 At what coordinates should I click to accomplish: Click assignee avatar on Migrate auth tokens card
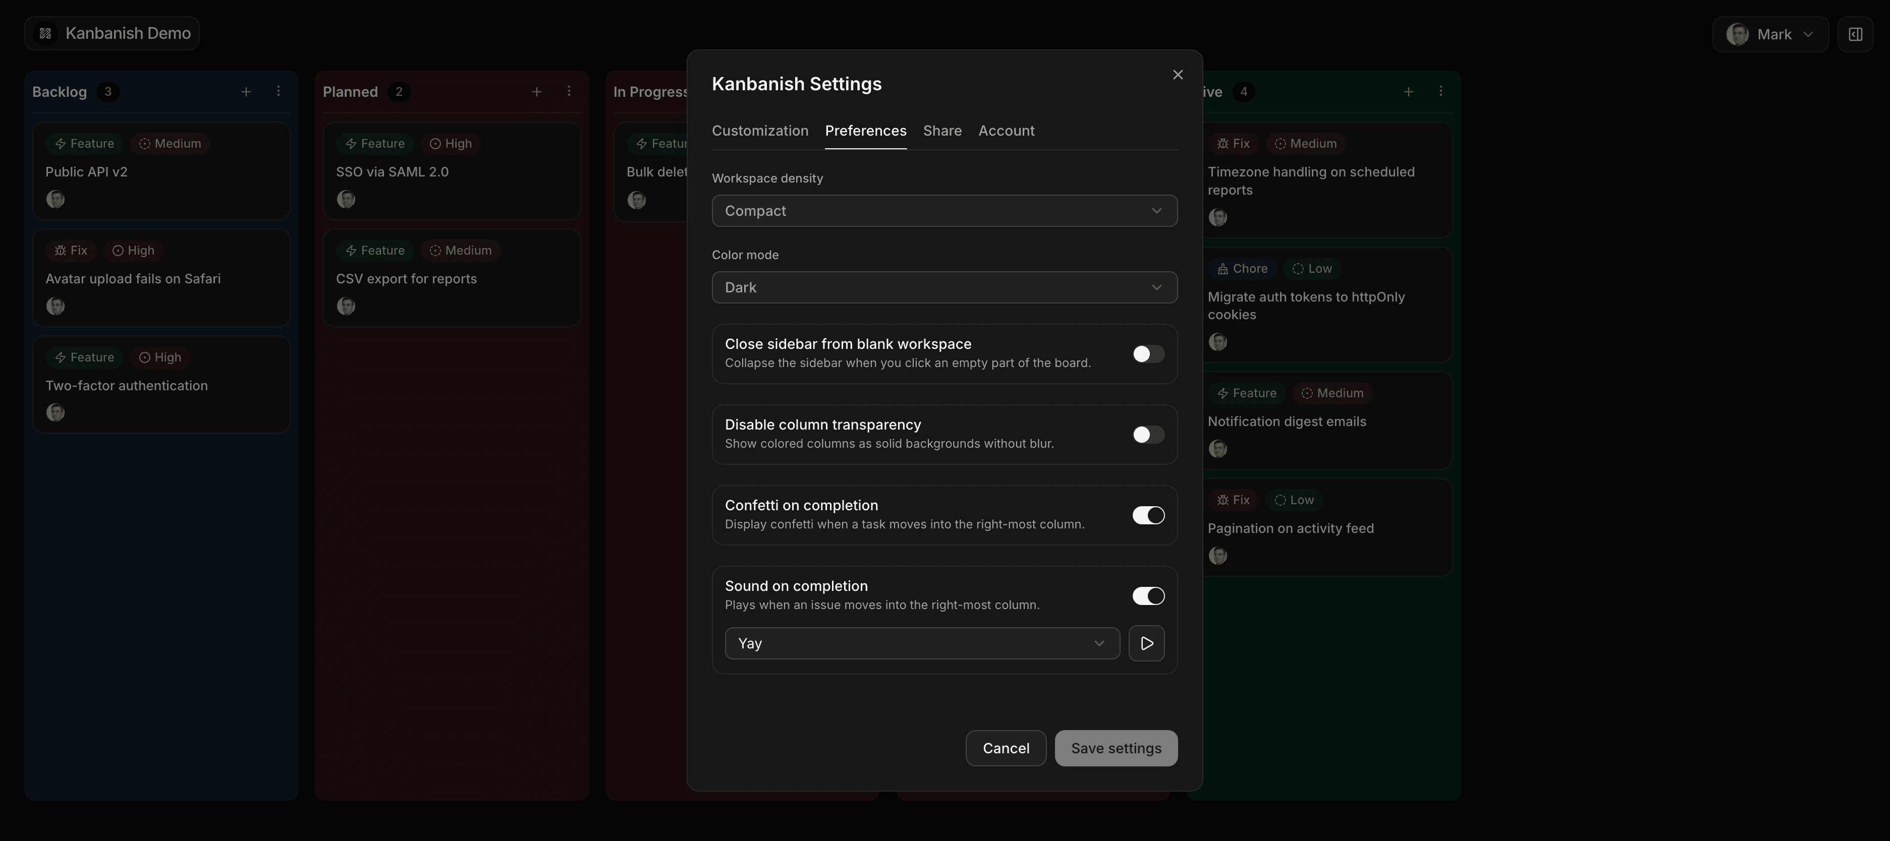(x=1217, y=342)
